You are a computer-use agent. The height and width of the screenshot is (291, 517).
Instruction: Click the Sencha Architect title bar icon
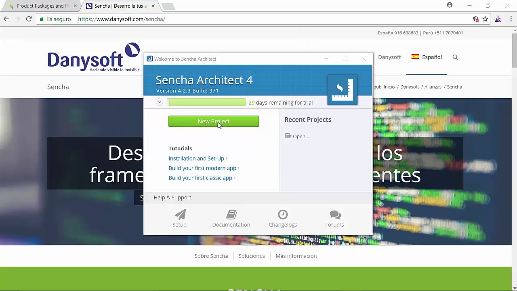pyautogui.click(x=149, y=59)
